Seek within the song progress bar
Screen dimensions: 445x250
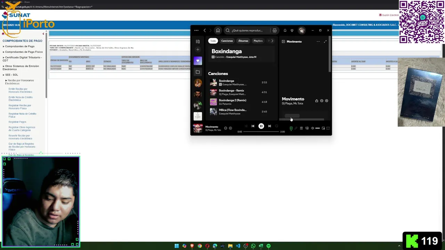[x=261, y=132]
